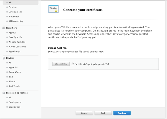Click the Identifiers ID section icon
Screen dimensions: 167x119
coord(4,28)
